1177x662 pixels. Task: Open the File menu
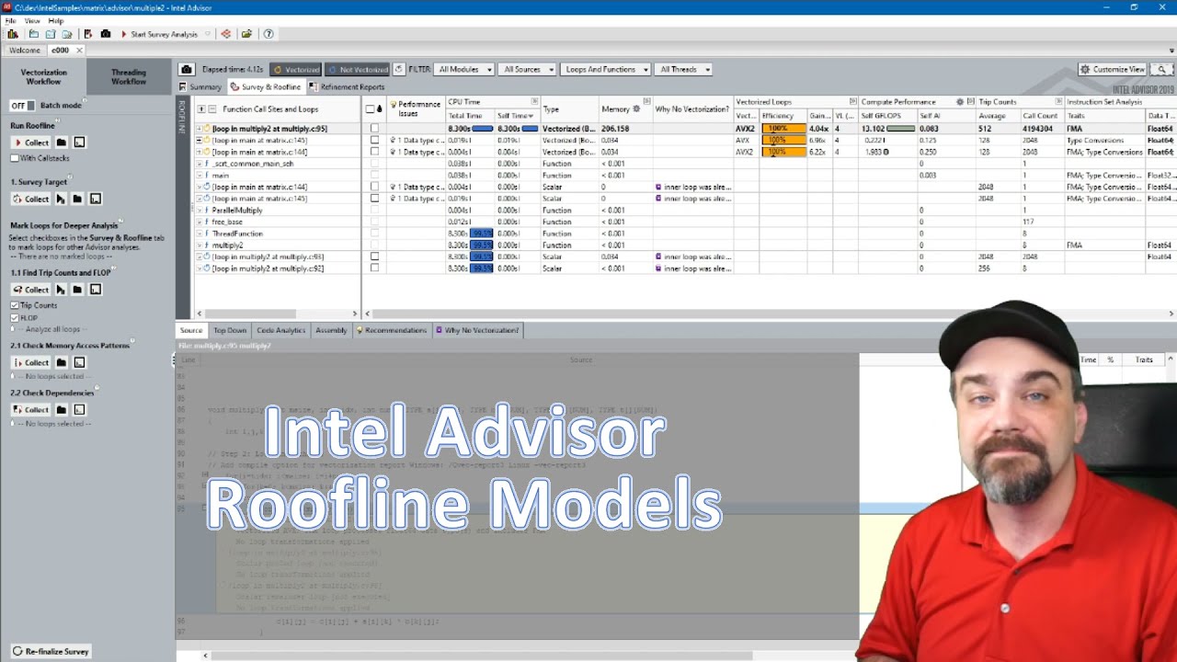[11, 20]
